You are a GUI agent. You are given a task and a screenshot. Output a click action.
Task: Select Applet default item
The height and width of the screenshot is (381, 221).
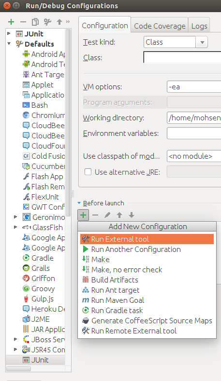point(38,85)
